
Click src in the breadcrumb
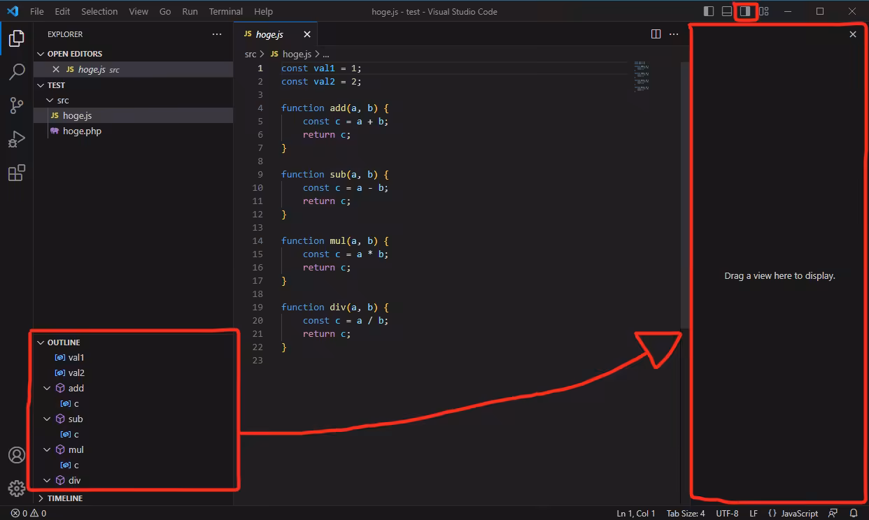(250, 54)
